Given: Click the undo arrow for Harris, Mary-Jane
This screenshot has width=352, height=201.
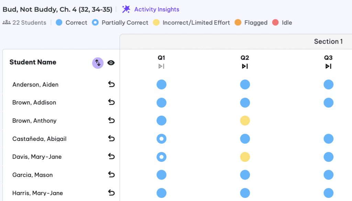Looking at the screenshot, I should [x=111, y=193].
